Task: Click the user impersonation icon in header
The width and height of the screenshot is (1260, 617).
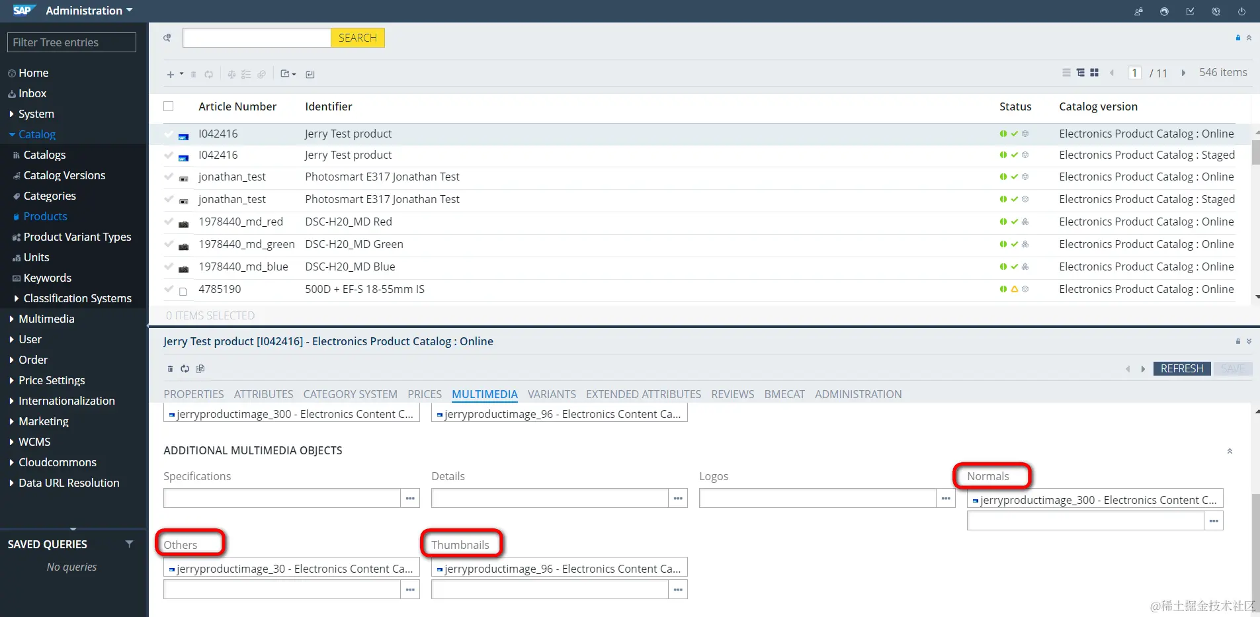Action: click(x=1138, y=11)
